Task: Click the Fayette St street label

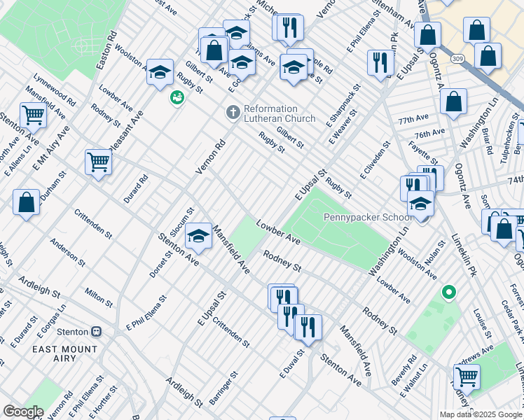Action: 423,153
